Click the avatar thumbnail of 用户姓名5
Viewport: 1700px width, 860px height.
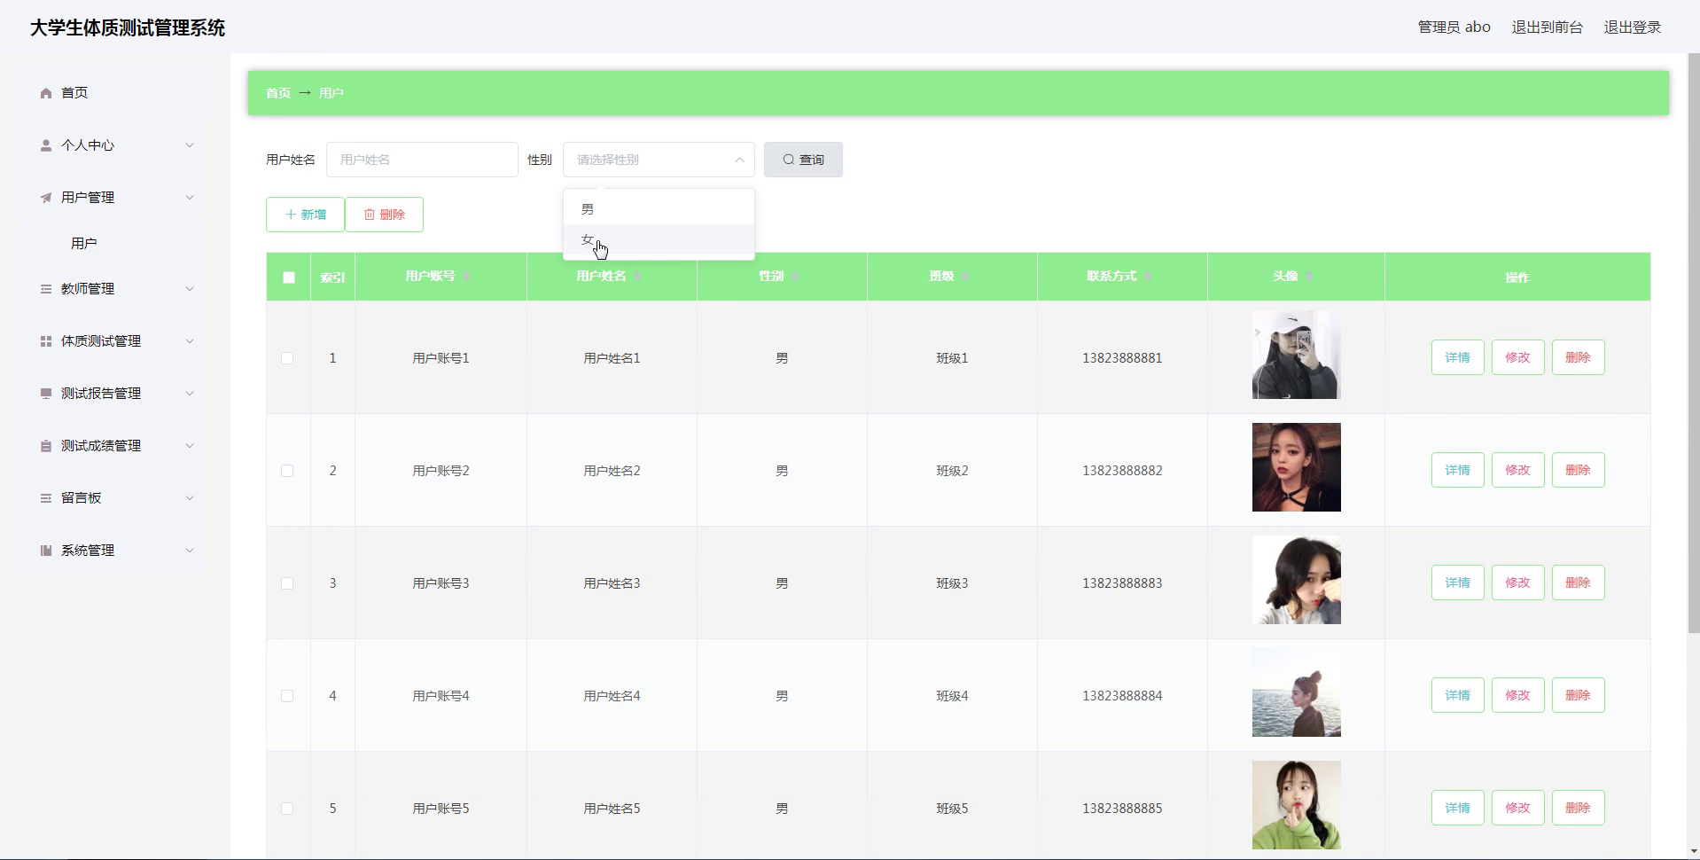point(1296,805)
